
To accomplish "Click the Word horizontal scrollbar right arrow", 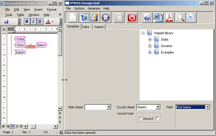I will [55, 126].
